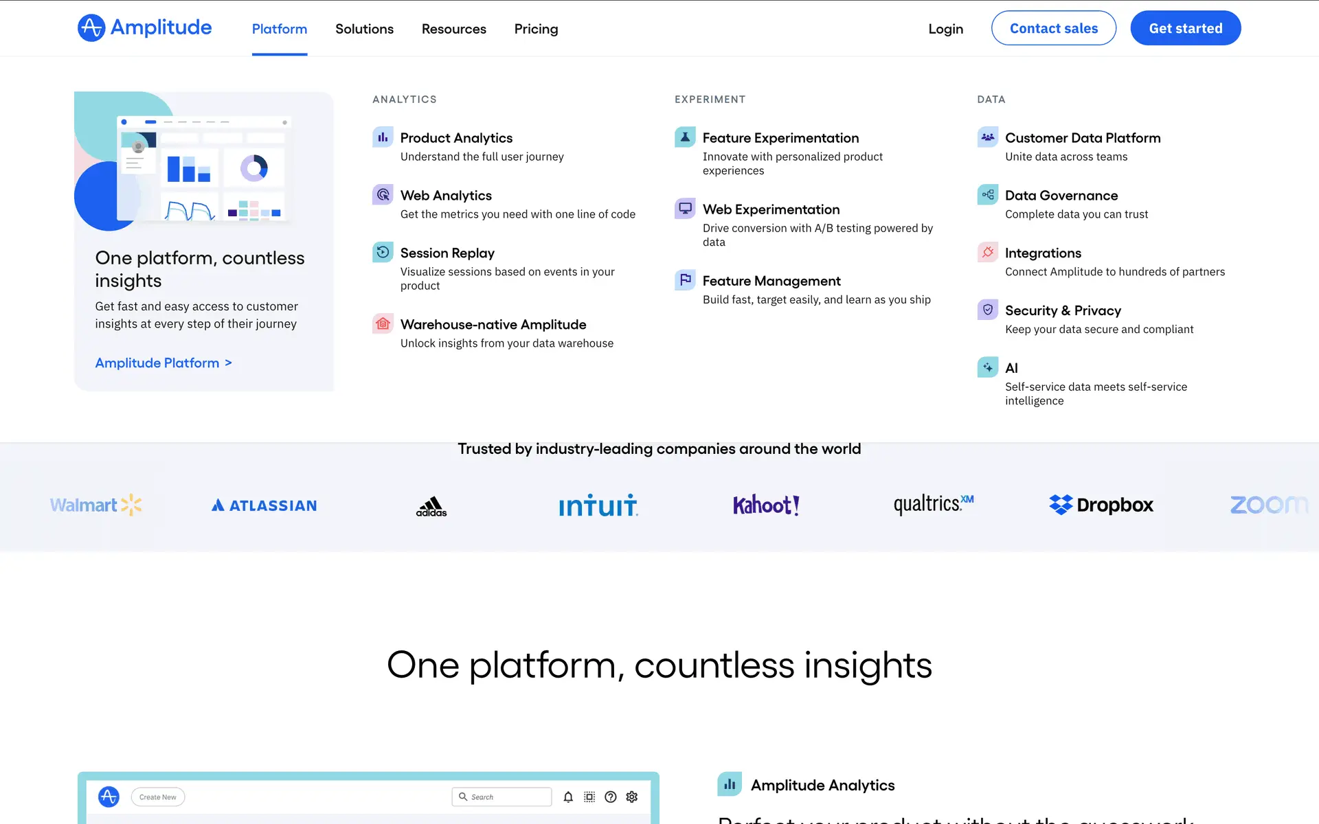Click the Session Replay icon
The height and width of the screenshot is (824, 1319).
pos(383,253)
